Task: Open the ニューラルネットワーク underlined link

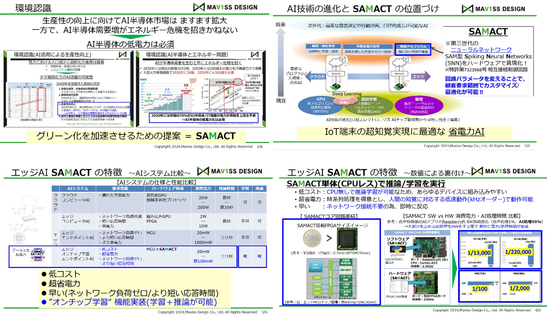Action: tap(481, 50)
